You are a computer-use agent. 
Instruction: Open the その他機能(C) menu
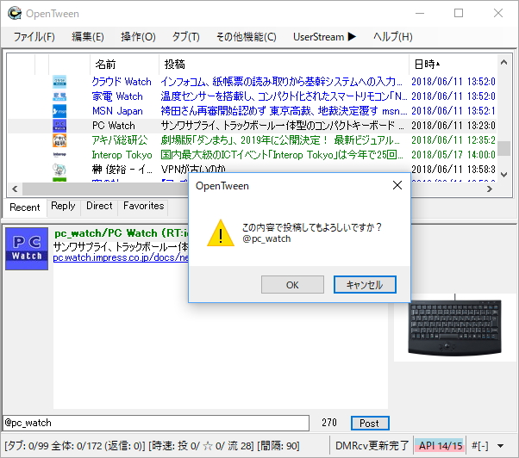click(246, 37)
